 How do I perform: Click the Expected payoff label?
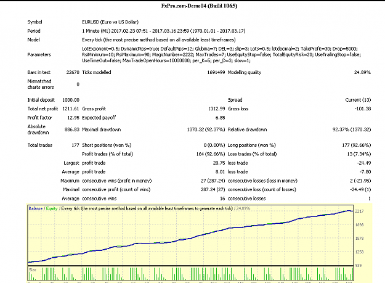[x=99, y=118]
